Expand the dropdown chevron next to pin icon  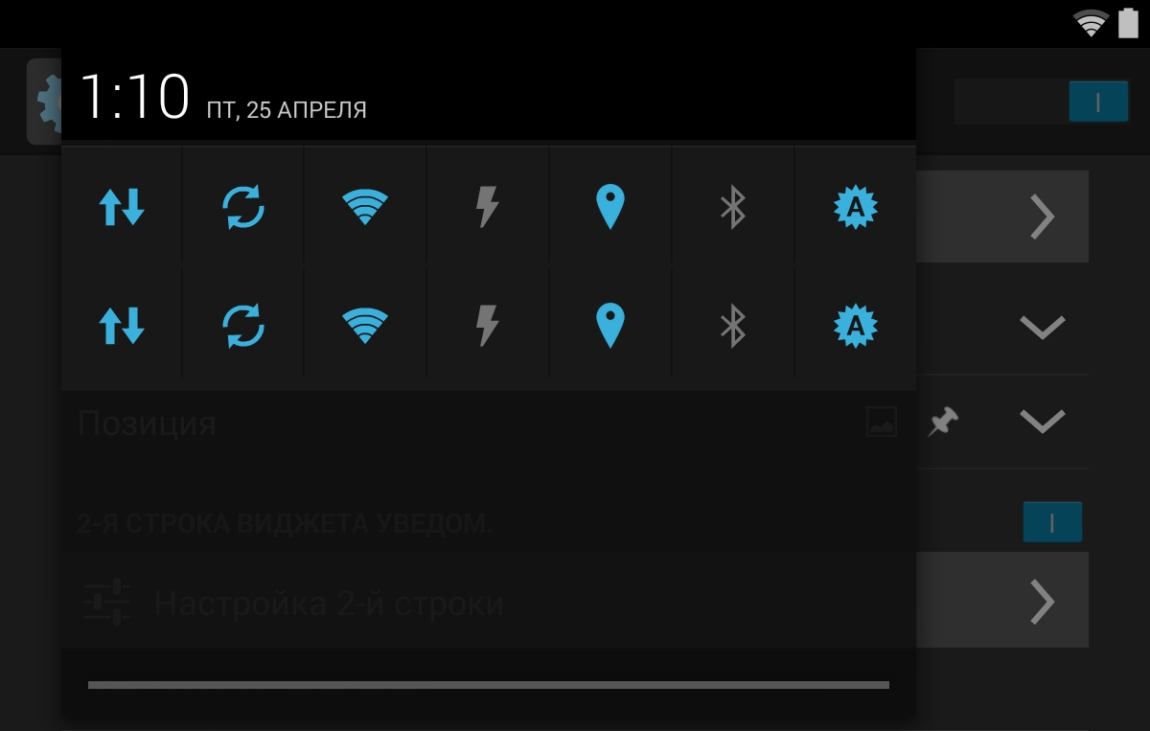tap(1043, 421)
